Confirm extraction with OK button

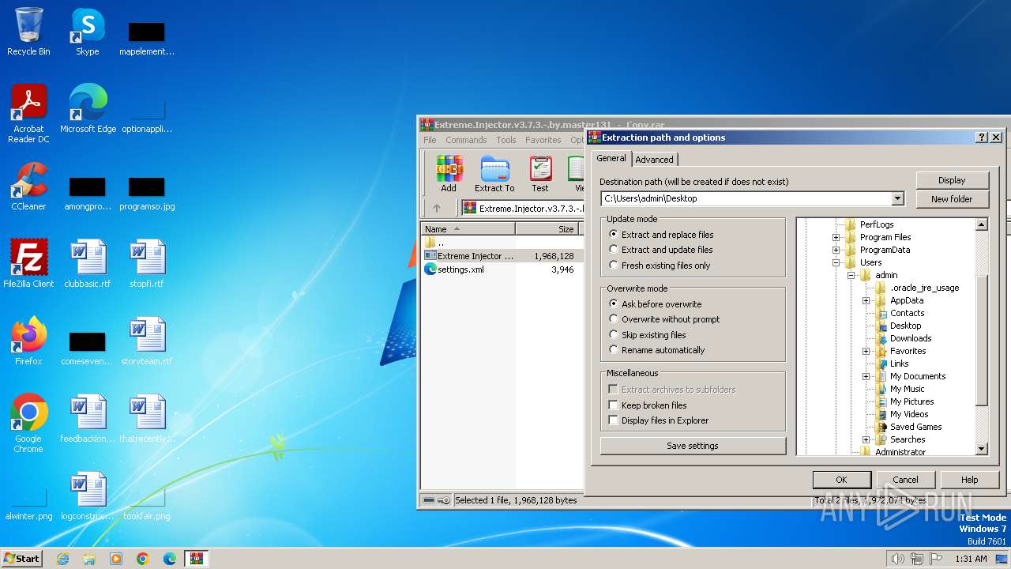tap(842, 480)
